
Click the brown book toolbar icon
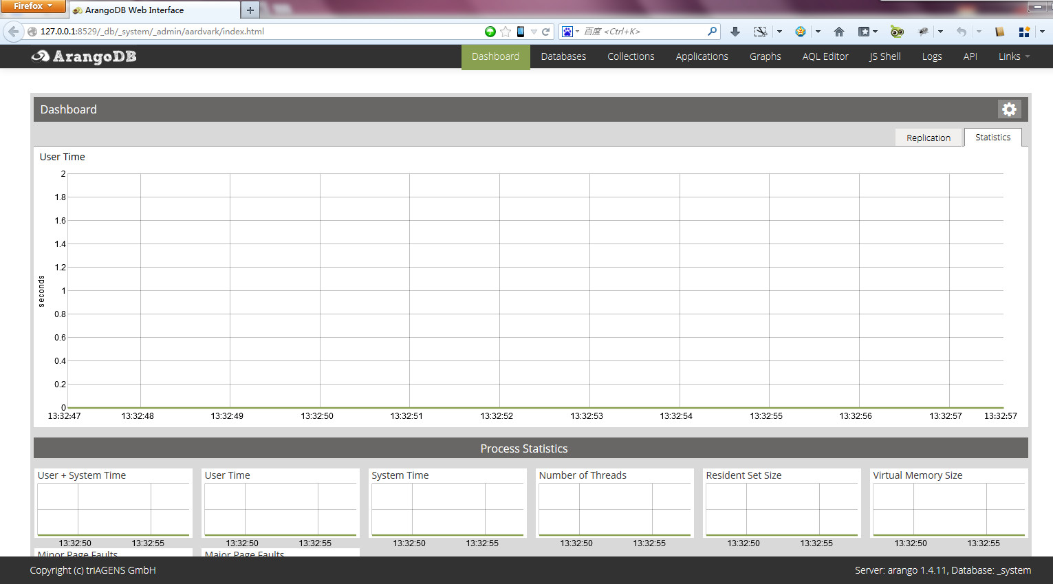pyautogui.click(x=1000, y=32)
